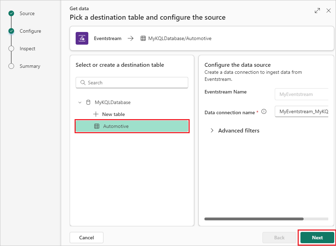Viewport: 336px width, 246px height.
Task: Click the completed Source step circle
Action: (x=11, y=13)
